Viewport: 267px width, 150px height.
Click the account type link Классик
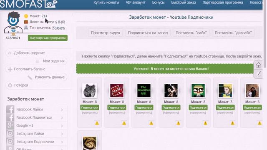click(58, 27)
